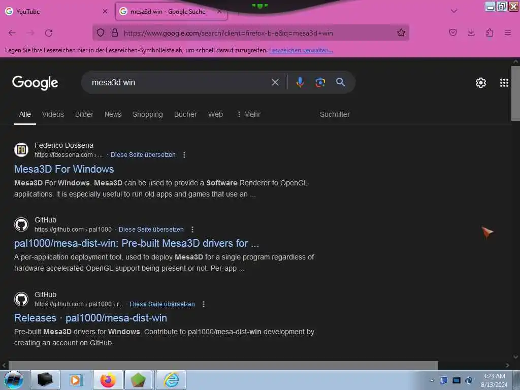520x390 pixels.
Task: Open more options for pal1000 GitHub result
Action: [192, 230]
